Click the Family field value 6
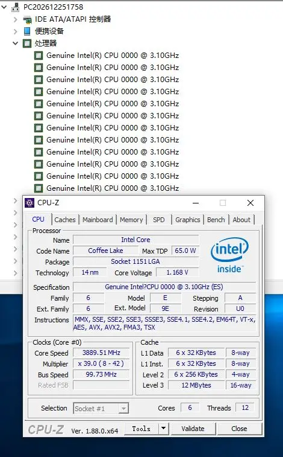The width and height of the screenshot is (283, 457). (x=89, y=298)
